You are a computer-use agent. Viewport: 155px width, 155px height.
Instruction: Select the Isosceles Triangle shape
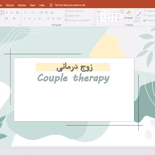pyautogui.click(x=99, y=15)
